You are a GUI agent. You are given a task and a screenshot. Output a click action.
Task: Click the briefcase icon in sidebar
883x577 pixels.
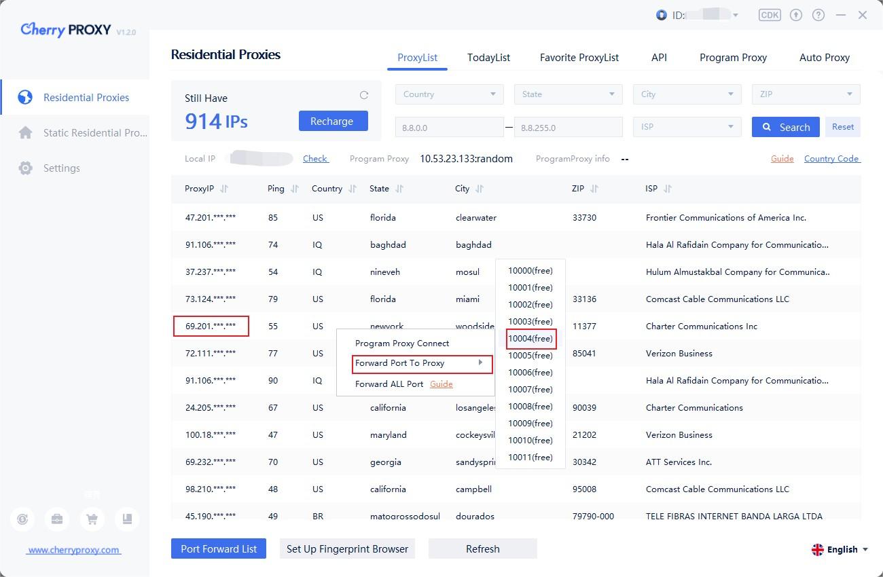pos(57,519)
